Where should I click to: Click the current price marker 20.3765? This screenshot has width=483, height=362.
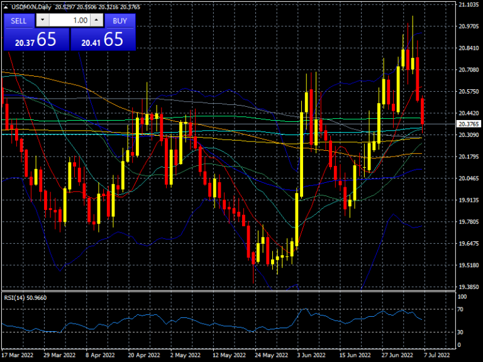point(469,124)
